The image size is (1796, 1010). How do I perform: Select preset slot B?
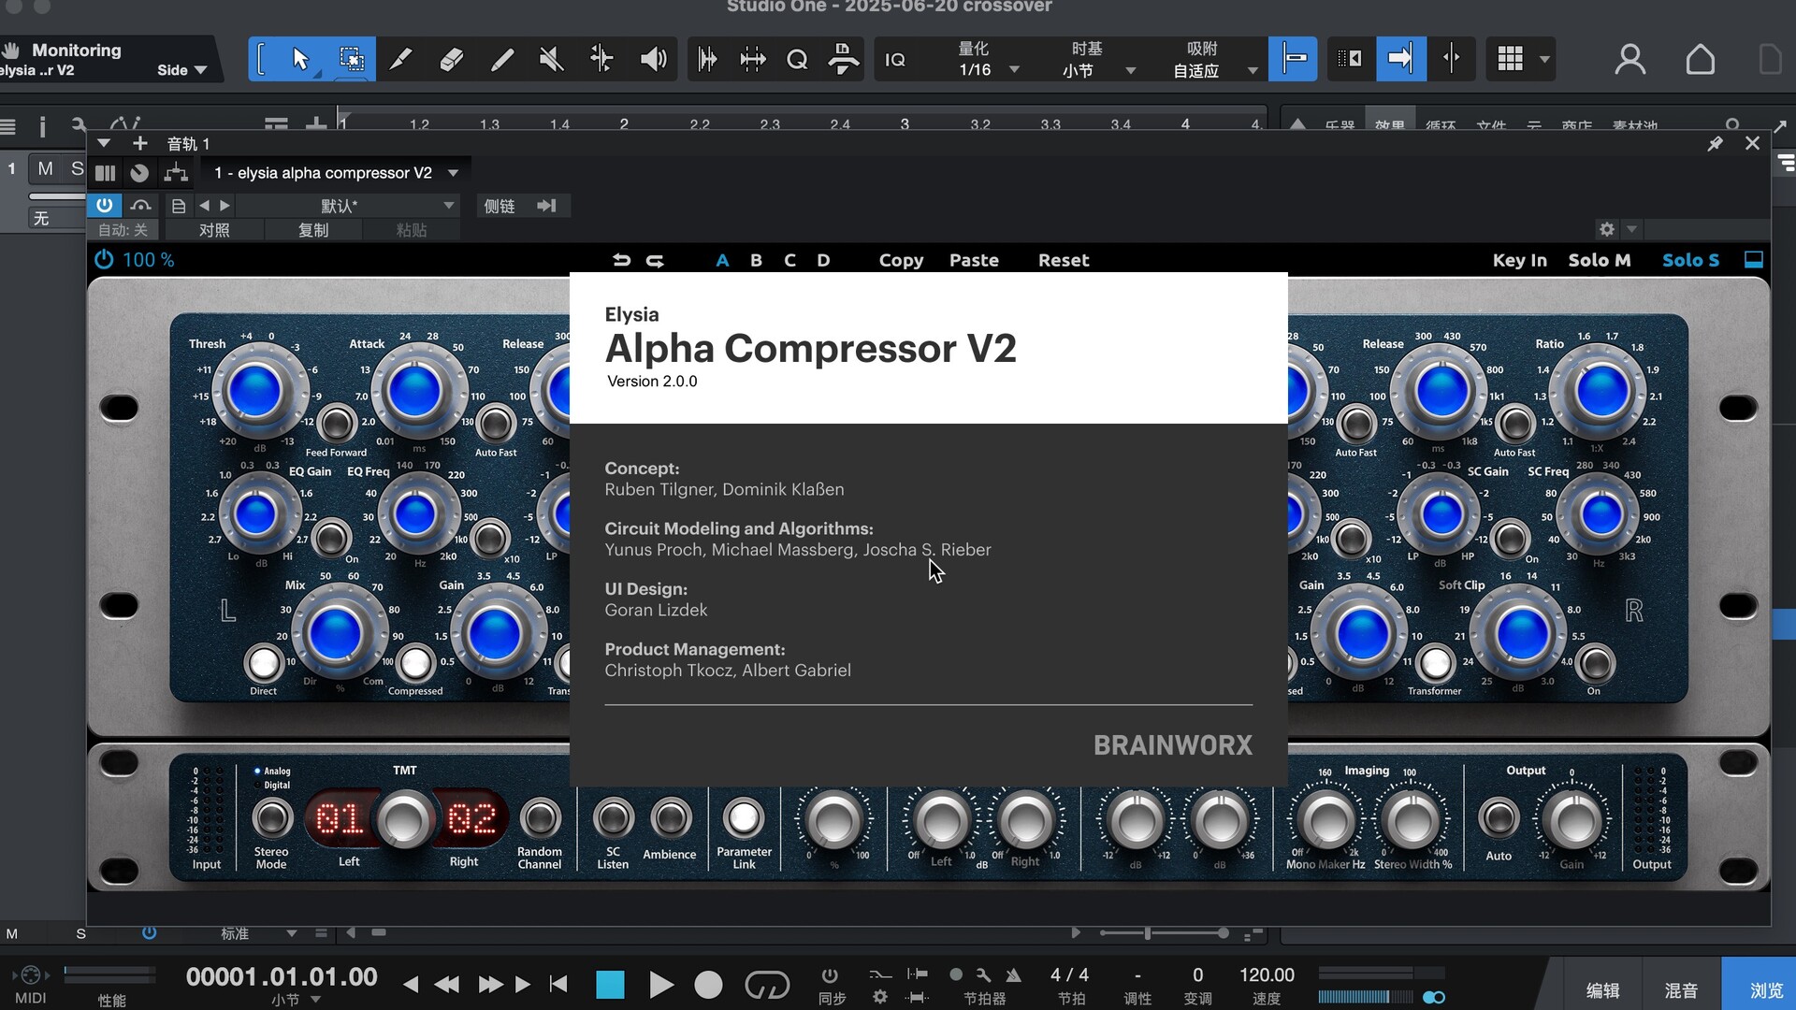(x=756, y=260)
